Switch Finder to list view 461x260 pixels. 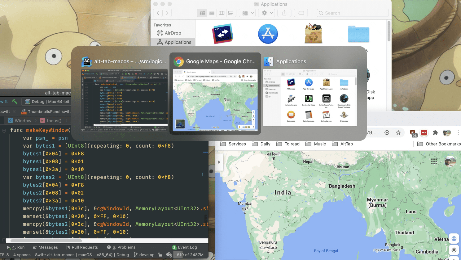pyautogui.click(x=212, y=13)
